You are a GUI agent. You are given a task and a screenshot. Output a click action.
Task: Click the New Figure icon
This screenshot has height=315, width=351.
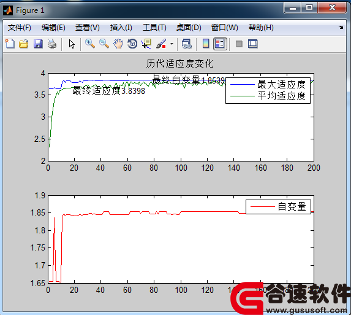10,44
